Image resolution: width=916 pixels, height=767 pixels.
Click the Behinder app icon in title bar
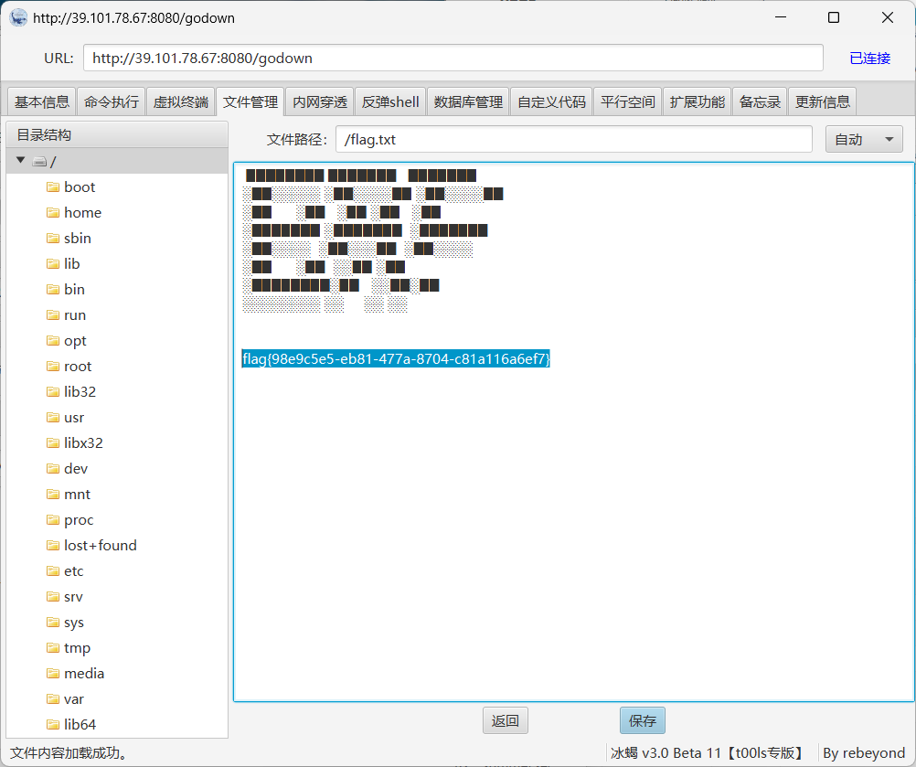pyautogui.click(x=18, y=17)
